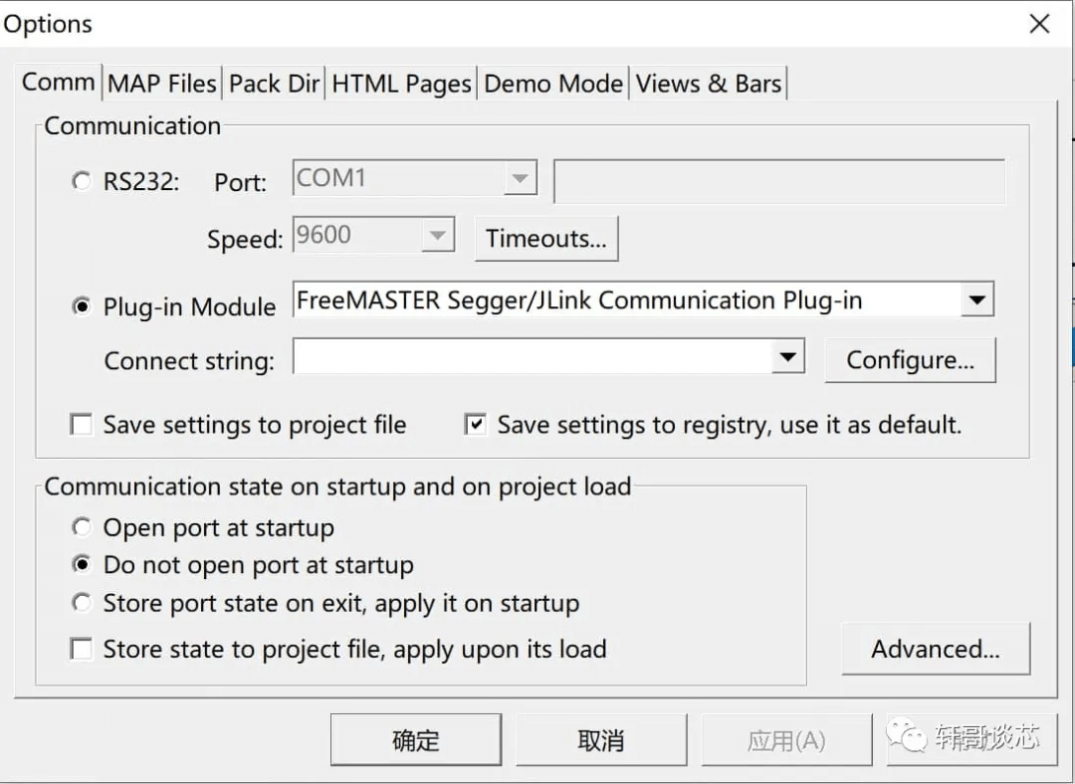
Task: Enable Save settings to project file
Action: [82, 426]
